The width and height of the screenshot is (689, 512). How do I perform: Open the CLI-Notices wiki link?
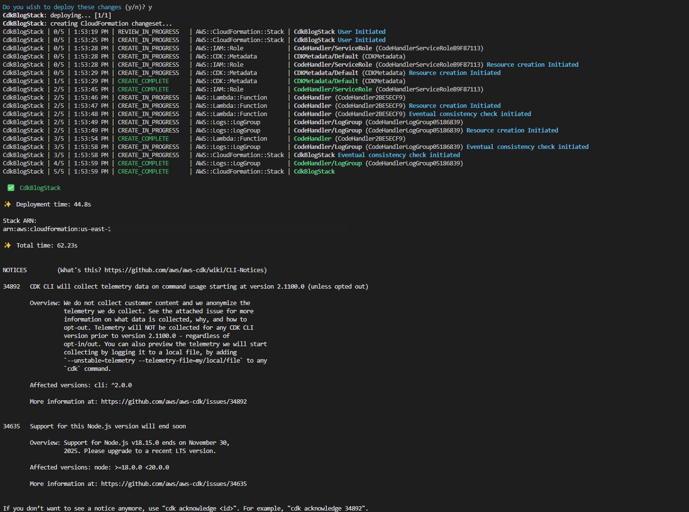184,270
